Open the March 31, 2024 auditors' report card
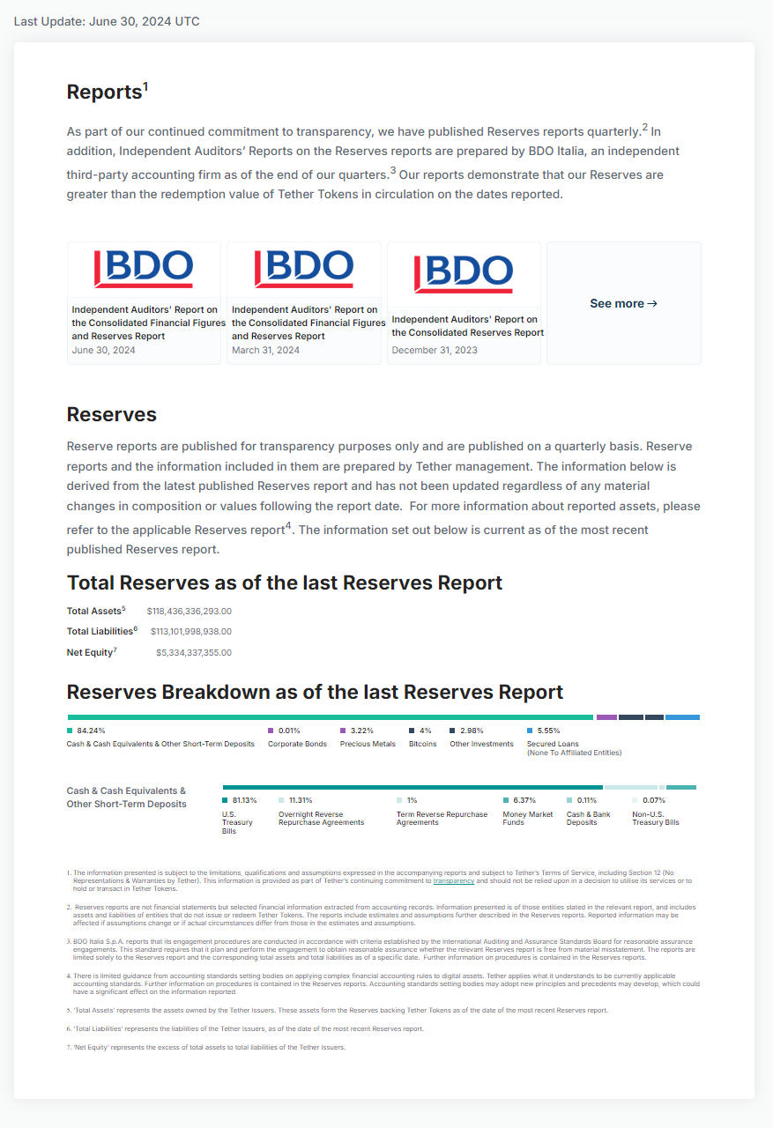The height and width of the screenshot is (1128, 773). point(304,303)
